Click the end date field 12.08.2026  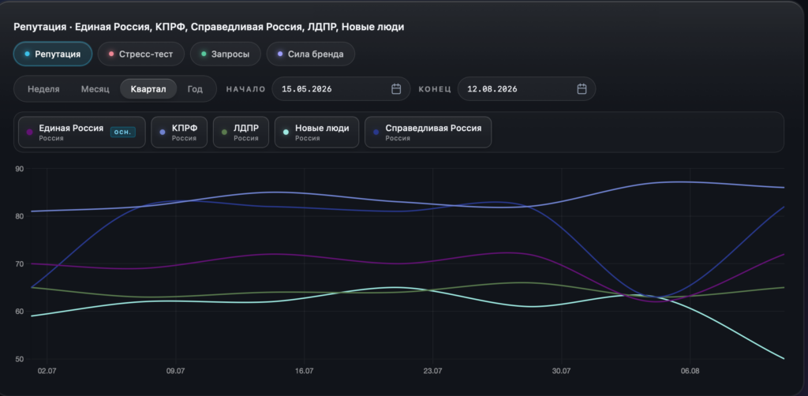pos(526,89)
